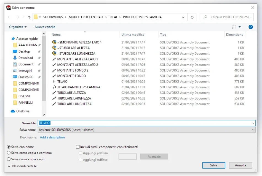Open the Salva come file type dropdown
The image size is (262, 176).
click(253, 130)
